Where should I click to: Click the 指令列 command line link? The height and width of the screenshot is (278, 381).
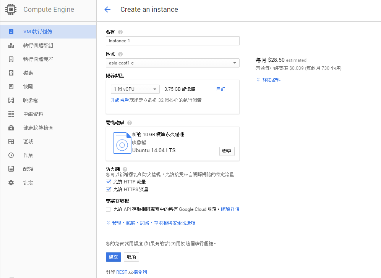click(x=140, y=272)
